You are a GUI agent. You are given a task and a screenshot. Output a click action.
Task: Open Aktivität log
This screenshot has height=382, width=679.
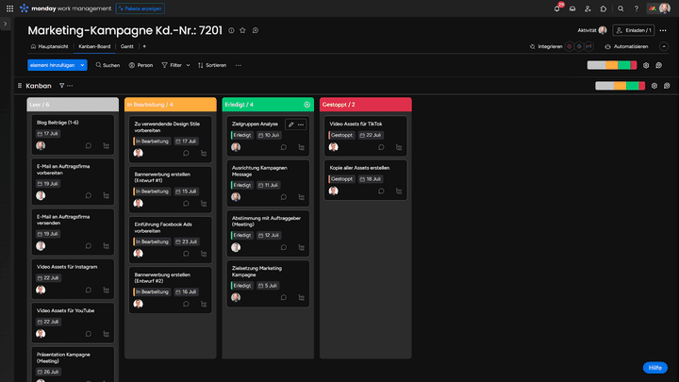[x=591, y=30]
